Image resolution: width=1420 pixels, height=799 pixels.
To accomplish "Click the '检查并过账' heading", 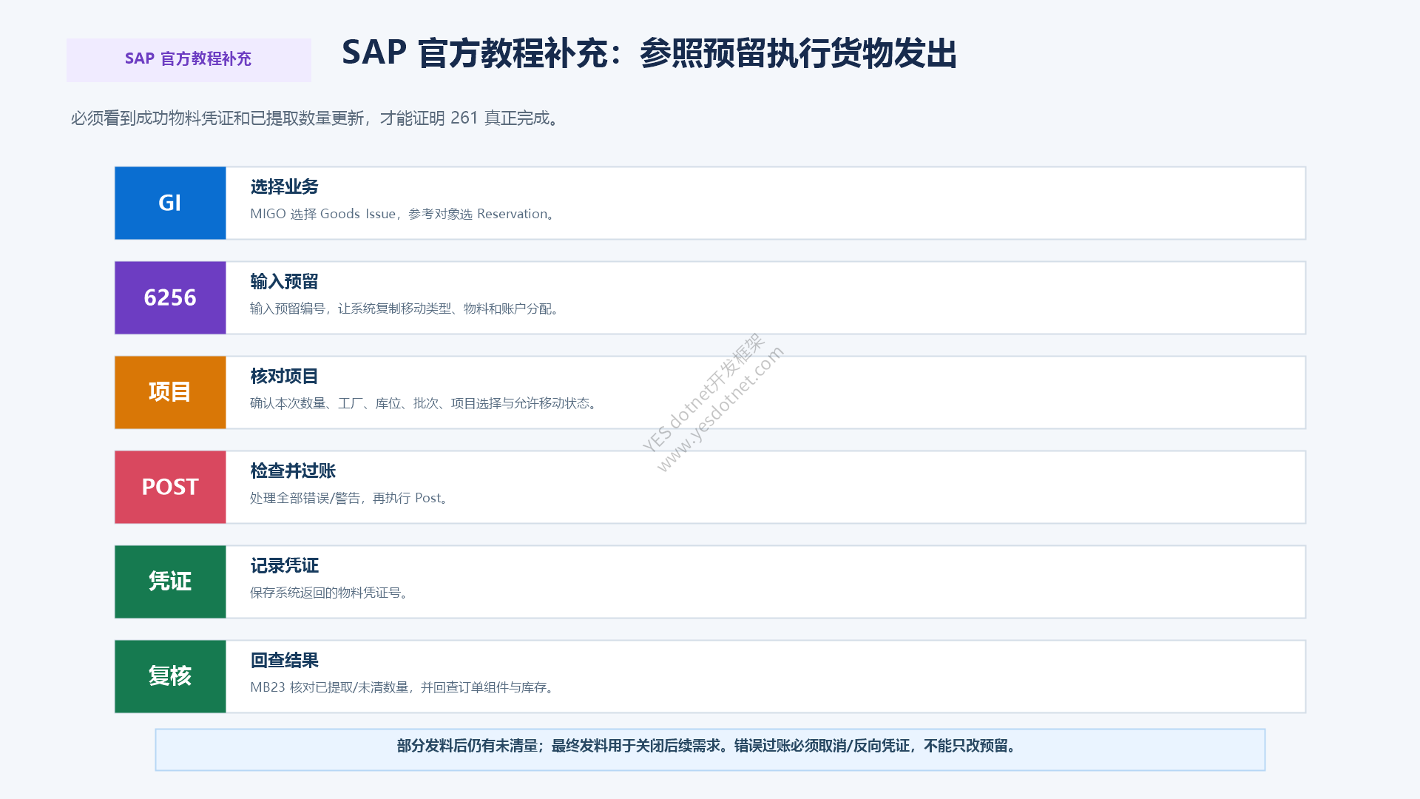I will [293, 471].
